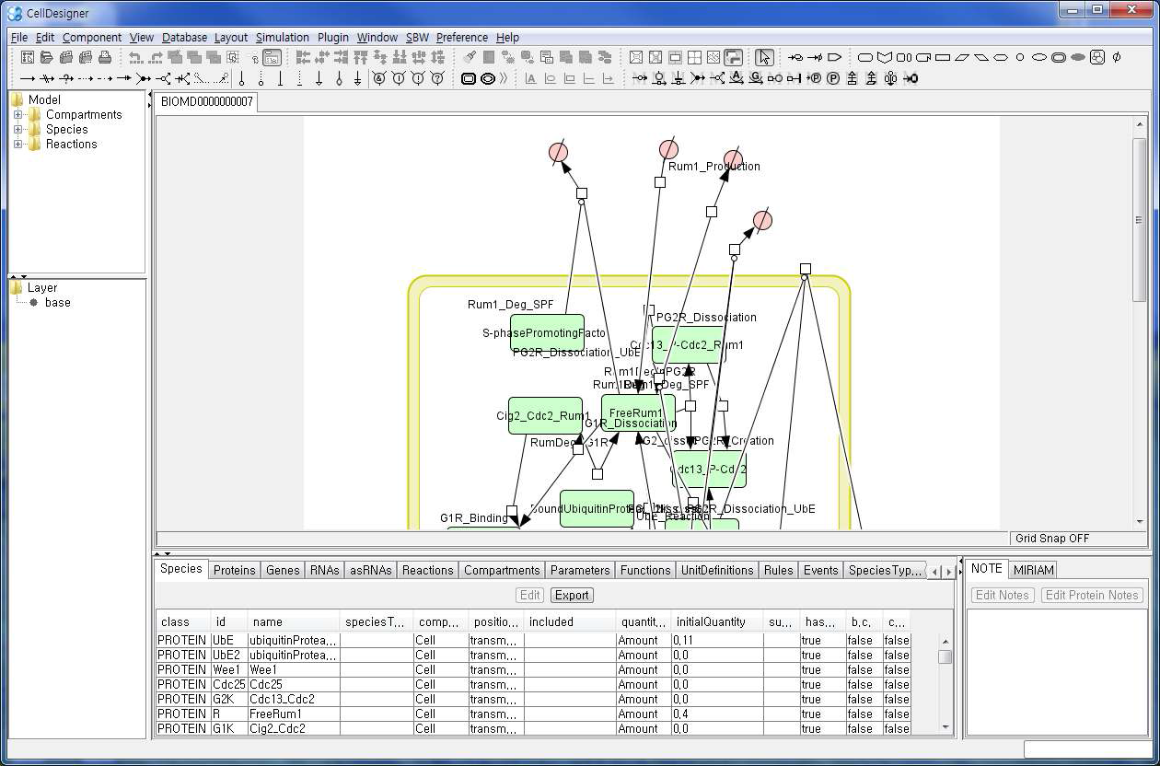
Task: Select the Degraded species symbol tool
Action: click(x=1117, y=57)
